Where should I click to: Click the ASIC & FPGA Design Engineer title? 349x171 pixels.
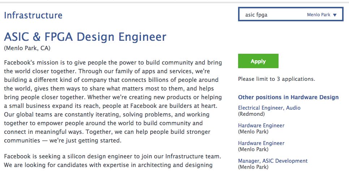point(85,37)
